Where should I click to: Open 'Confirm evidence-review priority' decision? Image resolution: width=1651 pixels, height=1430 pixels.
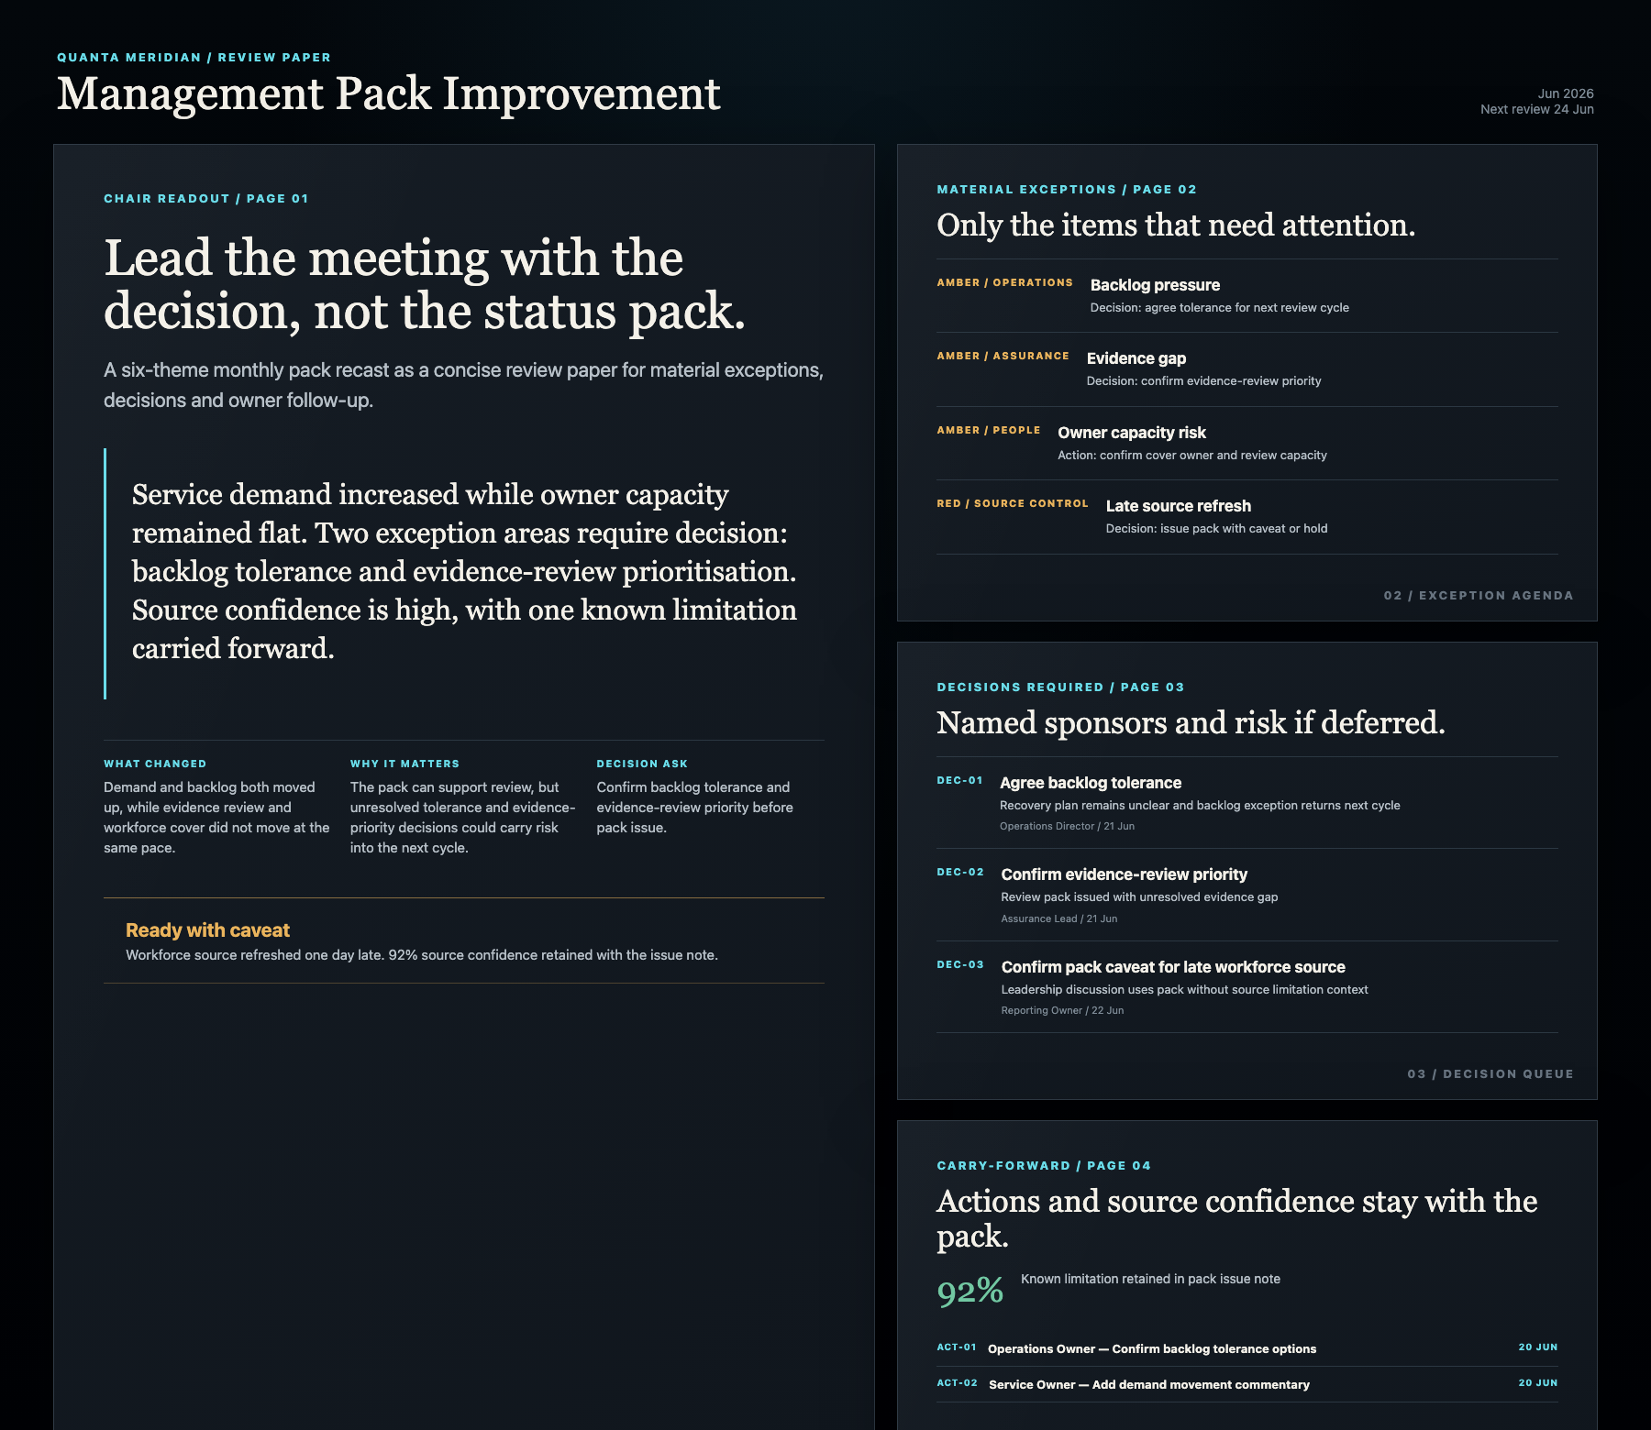[1247, 895]
